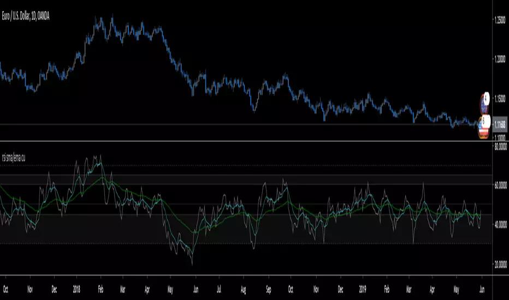Click the 20.00000 RSI axis level
509x300 pixels.
(x=500, y=265)
